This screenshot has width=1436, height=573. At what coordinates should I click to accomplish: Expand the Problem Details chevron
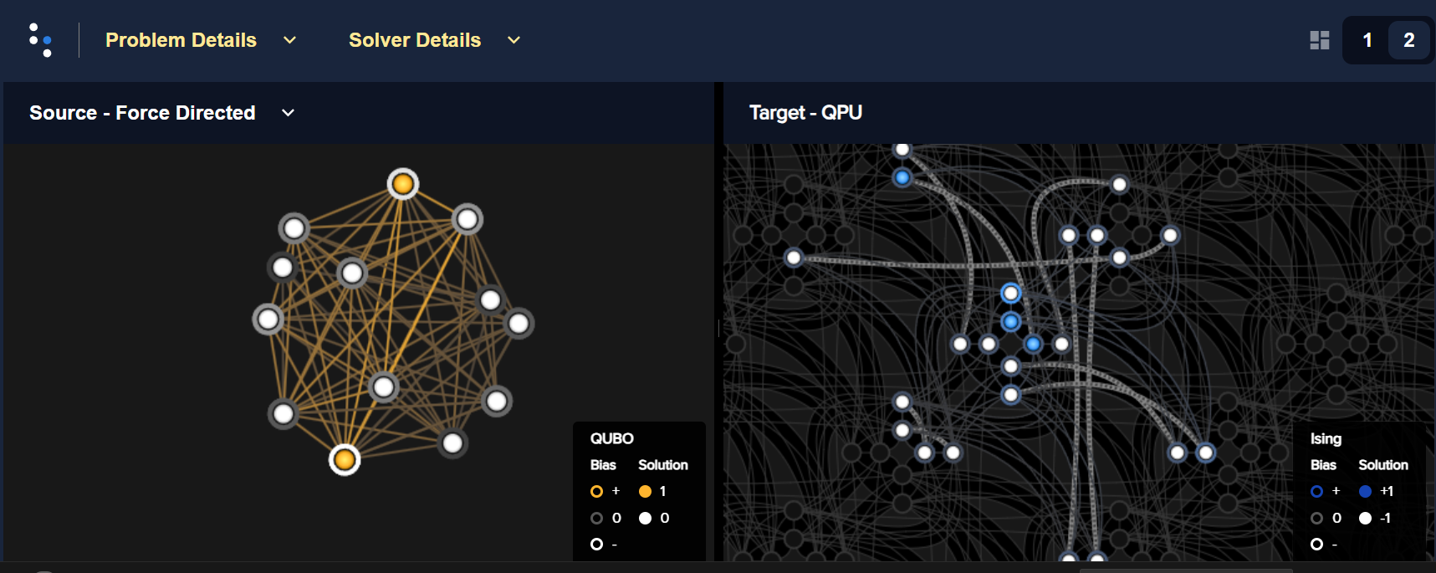pyautogui.click(x=289, y=40)
